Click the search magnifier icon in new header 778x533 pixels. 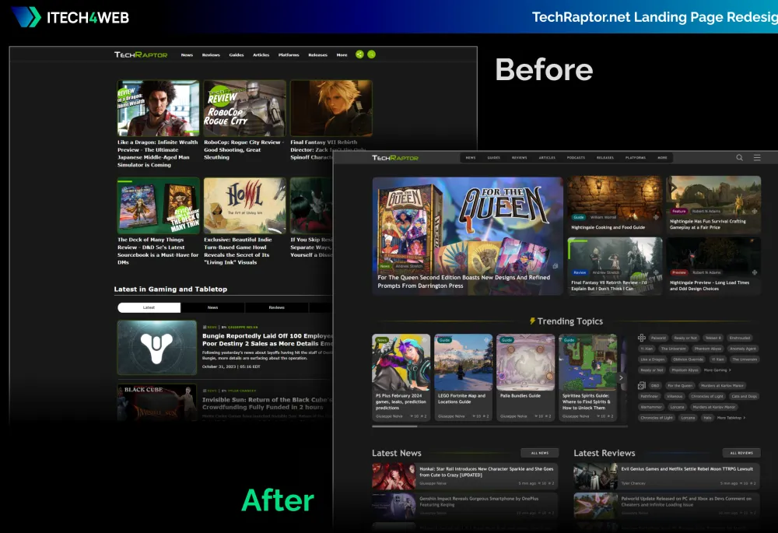click(740, 158)
